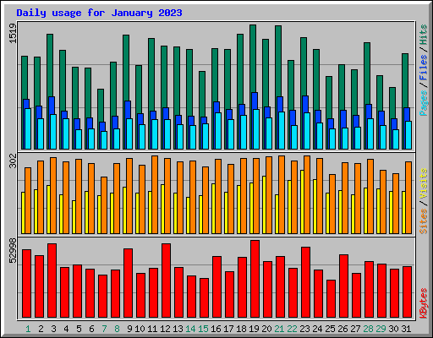Viewport: 433px width, 338px height.
Task: Click the orange Visits bar for day 11
Action: [x=155, y=194]
